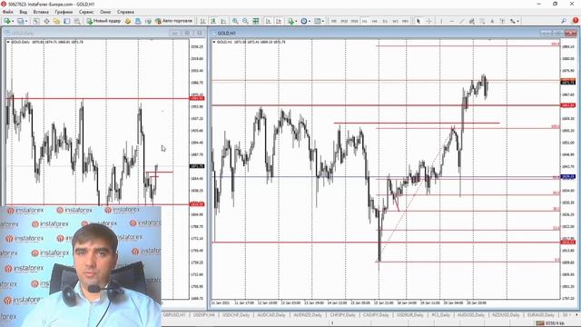Toggle the Market Watch window

36,21
